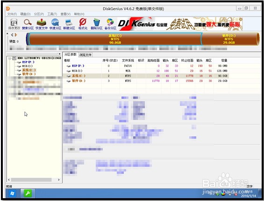The height and width of the screenshot is (201, 264).
Task: Click the 序号(状态) column header
Action: tap(110, 60)
